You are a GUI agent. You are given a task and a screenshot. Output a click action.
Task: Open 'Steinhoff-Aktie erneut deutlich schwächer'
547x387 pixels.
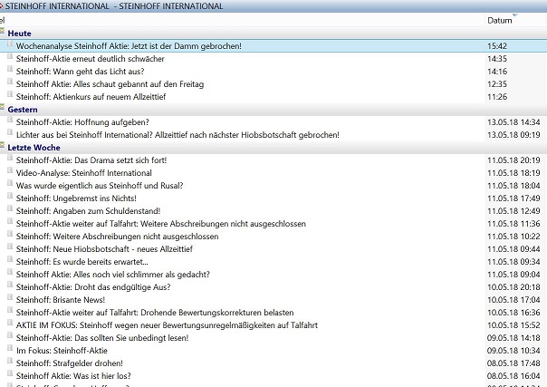coord(91,59)
